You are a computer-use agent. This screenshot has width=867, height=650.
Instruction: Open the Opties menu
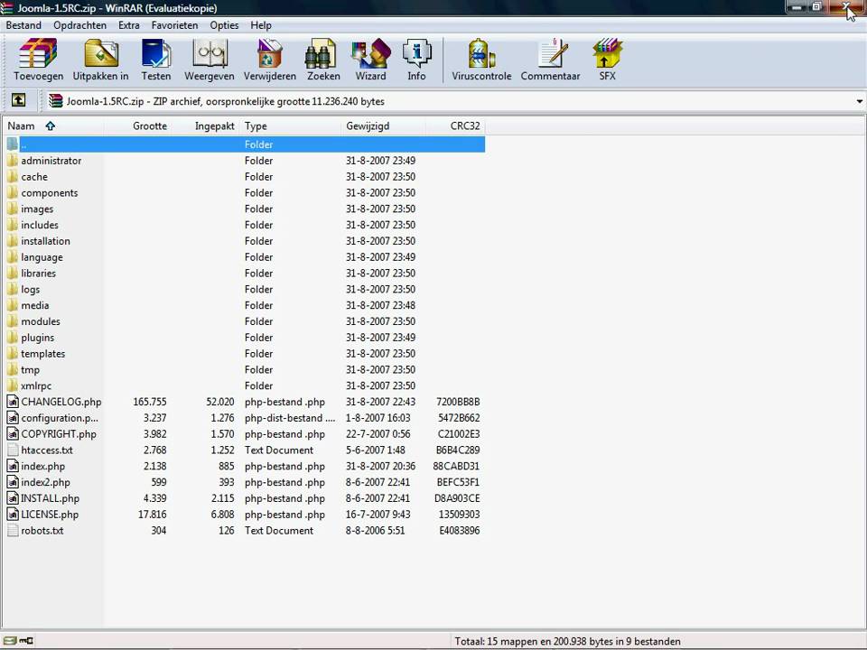pyautogui.click(x=225, y=25)
